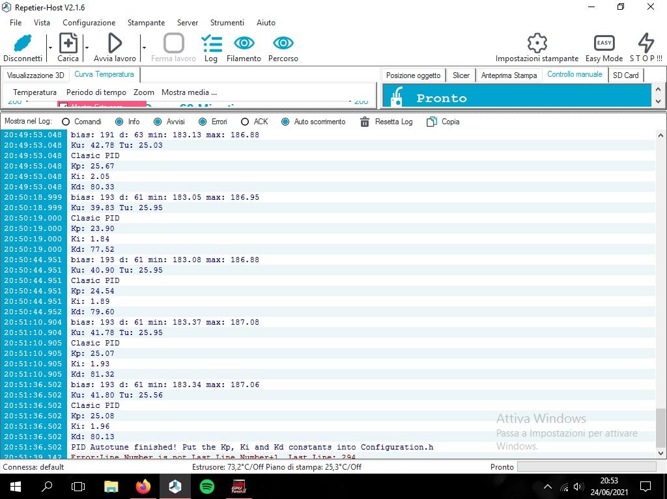Copy the log with Copia button
Screen dimensions: 667x499
coord(443,122)
